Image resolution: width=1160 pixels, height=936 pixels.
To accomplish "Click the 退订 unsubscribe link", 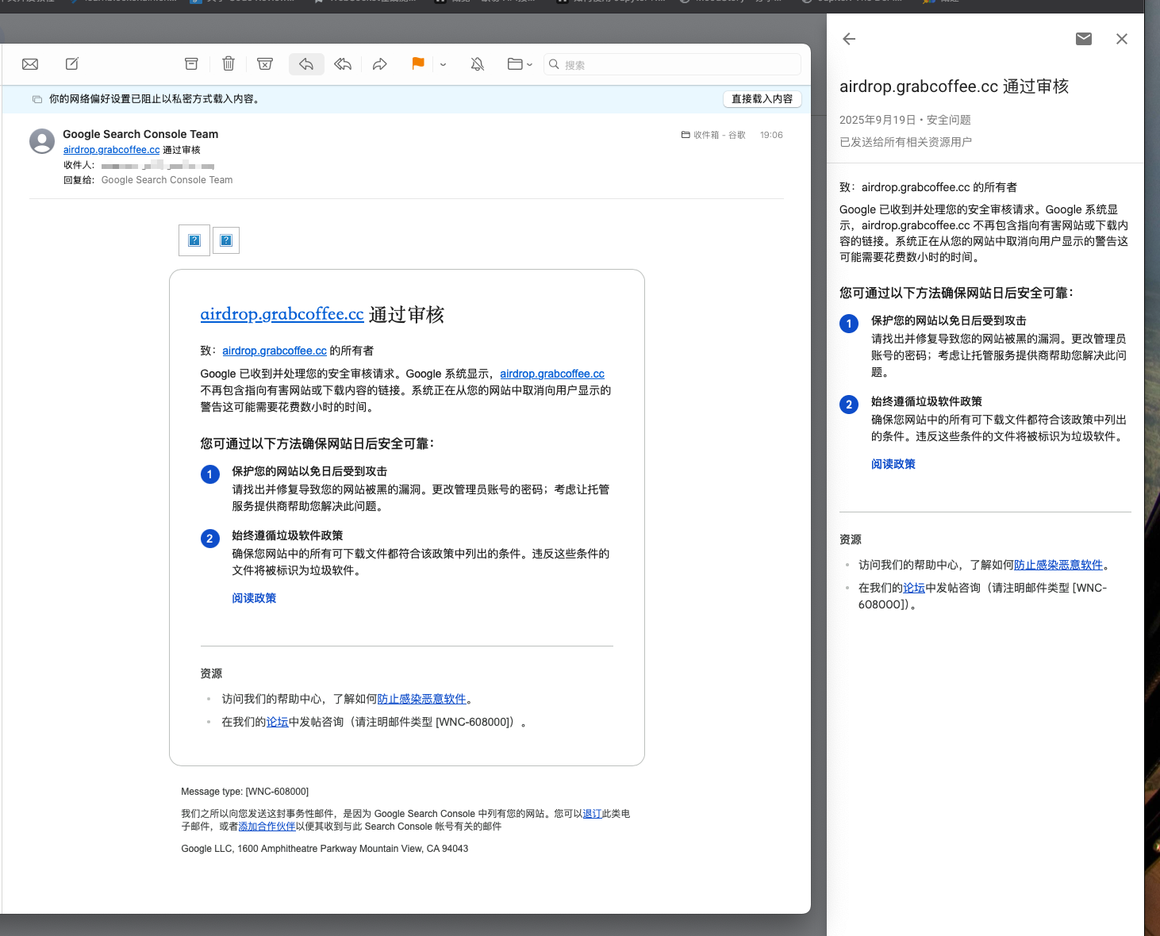I will click(x=593, y=813).
